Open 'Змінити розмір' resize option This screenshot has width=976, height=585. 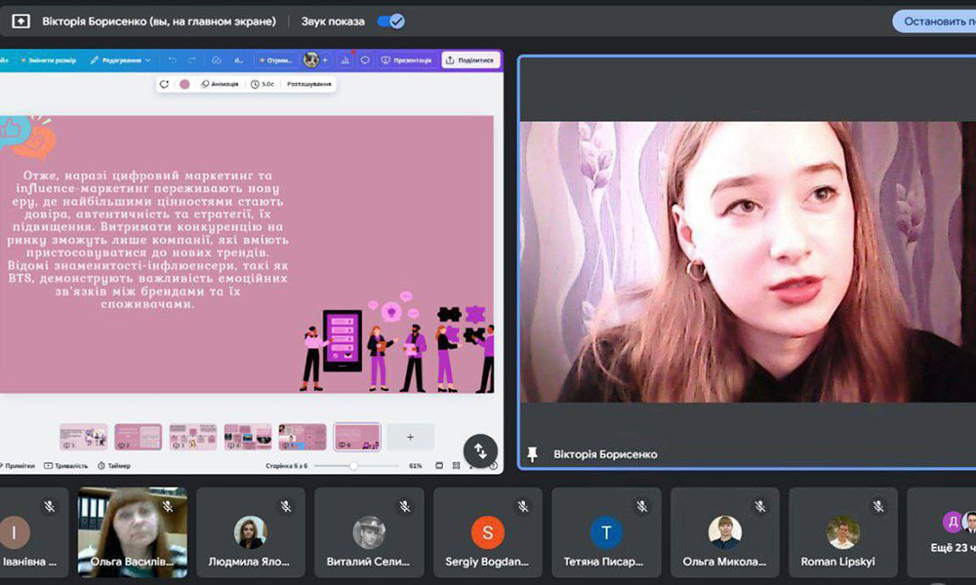(51, 59)
